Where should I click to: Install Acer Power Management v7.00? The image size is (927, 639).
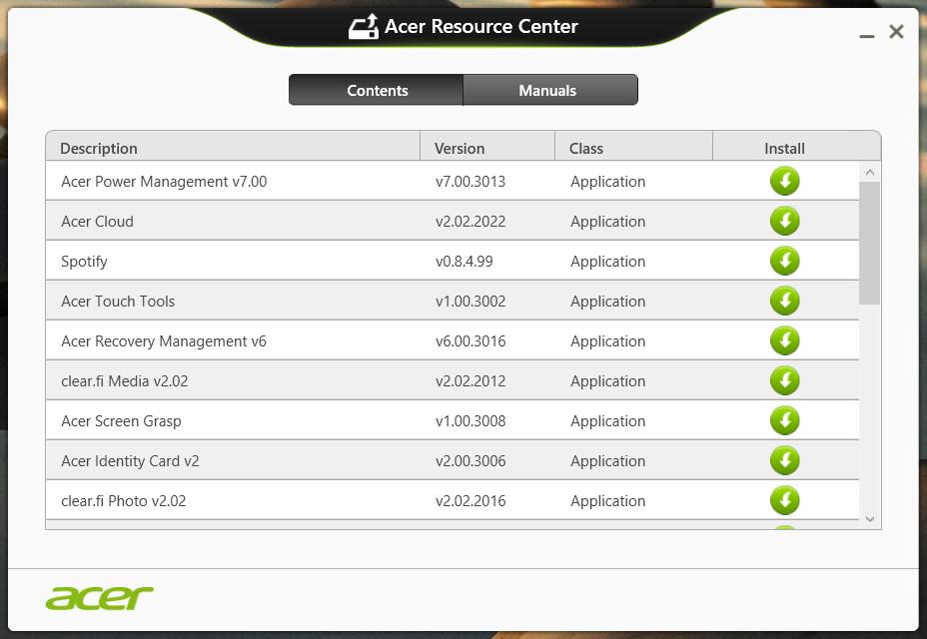[x=784, y=181]
